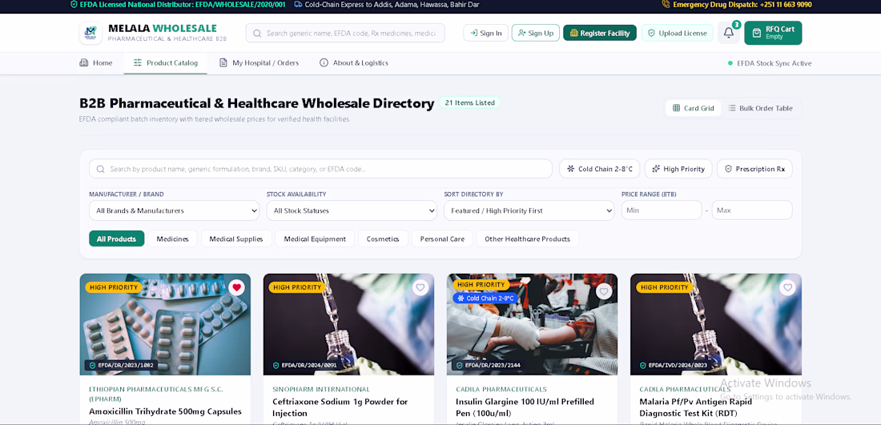Click the EFDA Stock Sync Active status
881x425 pixels.
coord(770,63)
